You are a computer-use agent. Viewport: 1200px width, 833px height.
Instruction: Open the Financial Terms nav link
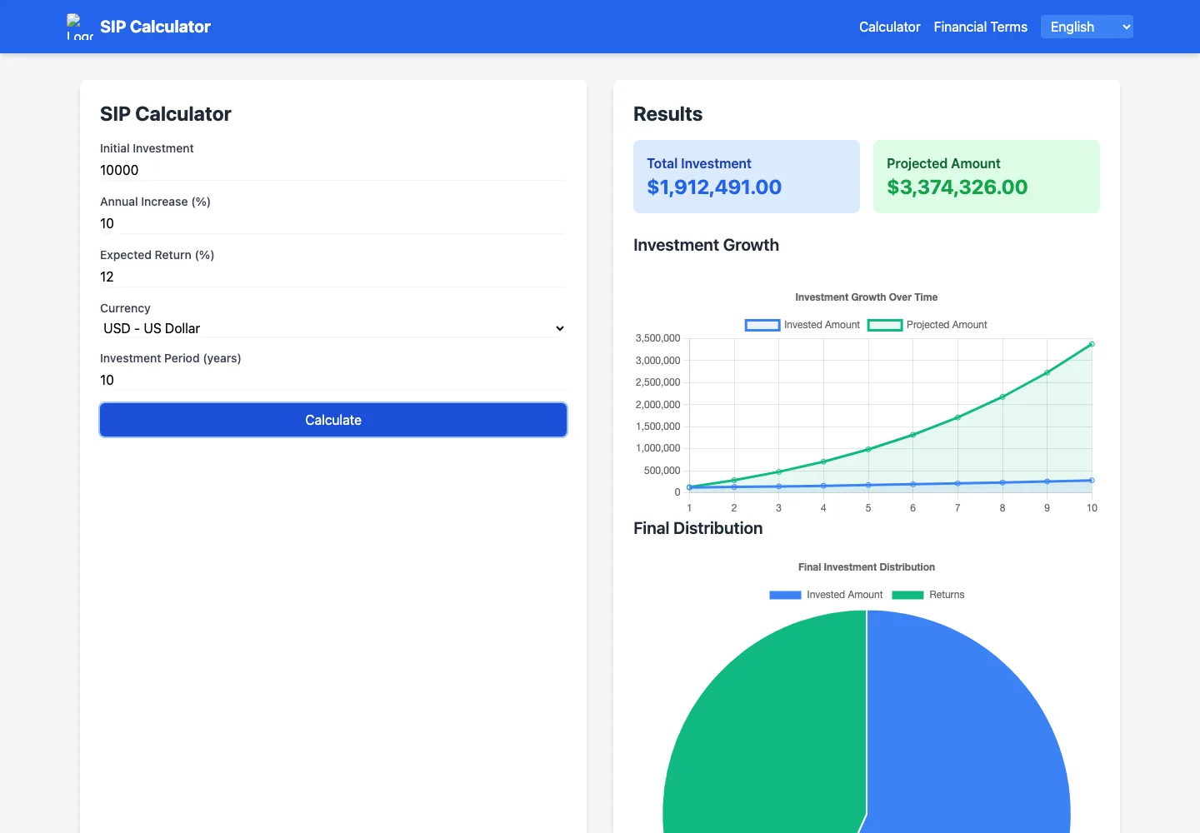980,27
